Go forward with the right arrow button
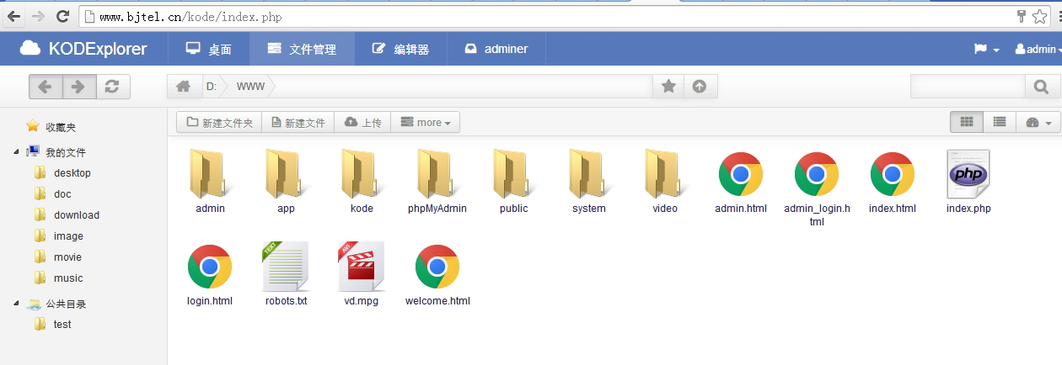The width and height of the screenshot is (1062, 365). tap(78, 87)
